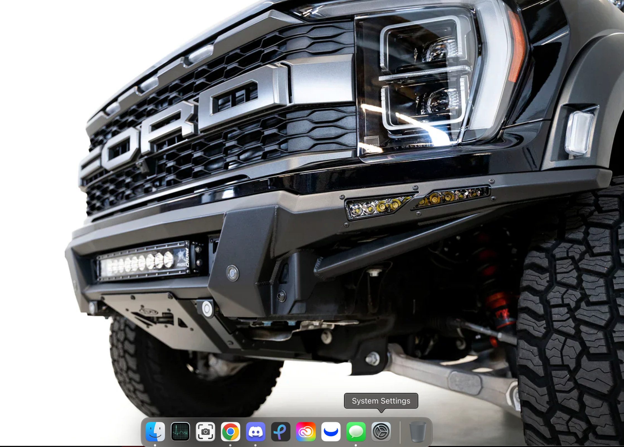Open Adobe Creative Cloud from dock
Viewport: 624px width, 447px height.
point(306,432)
